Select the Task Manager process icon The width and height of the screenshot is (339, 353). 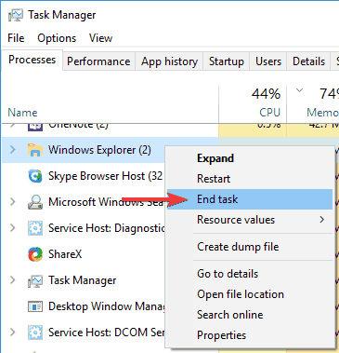pos(35,280)
